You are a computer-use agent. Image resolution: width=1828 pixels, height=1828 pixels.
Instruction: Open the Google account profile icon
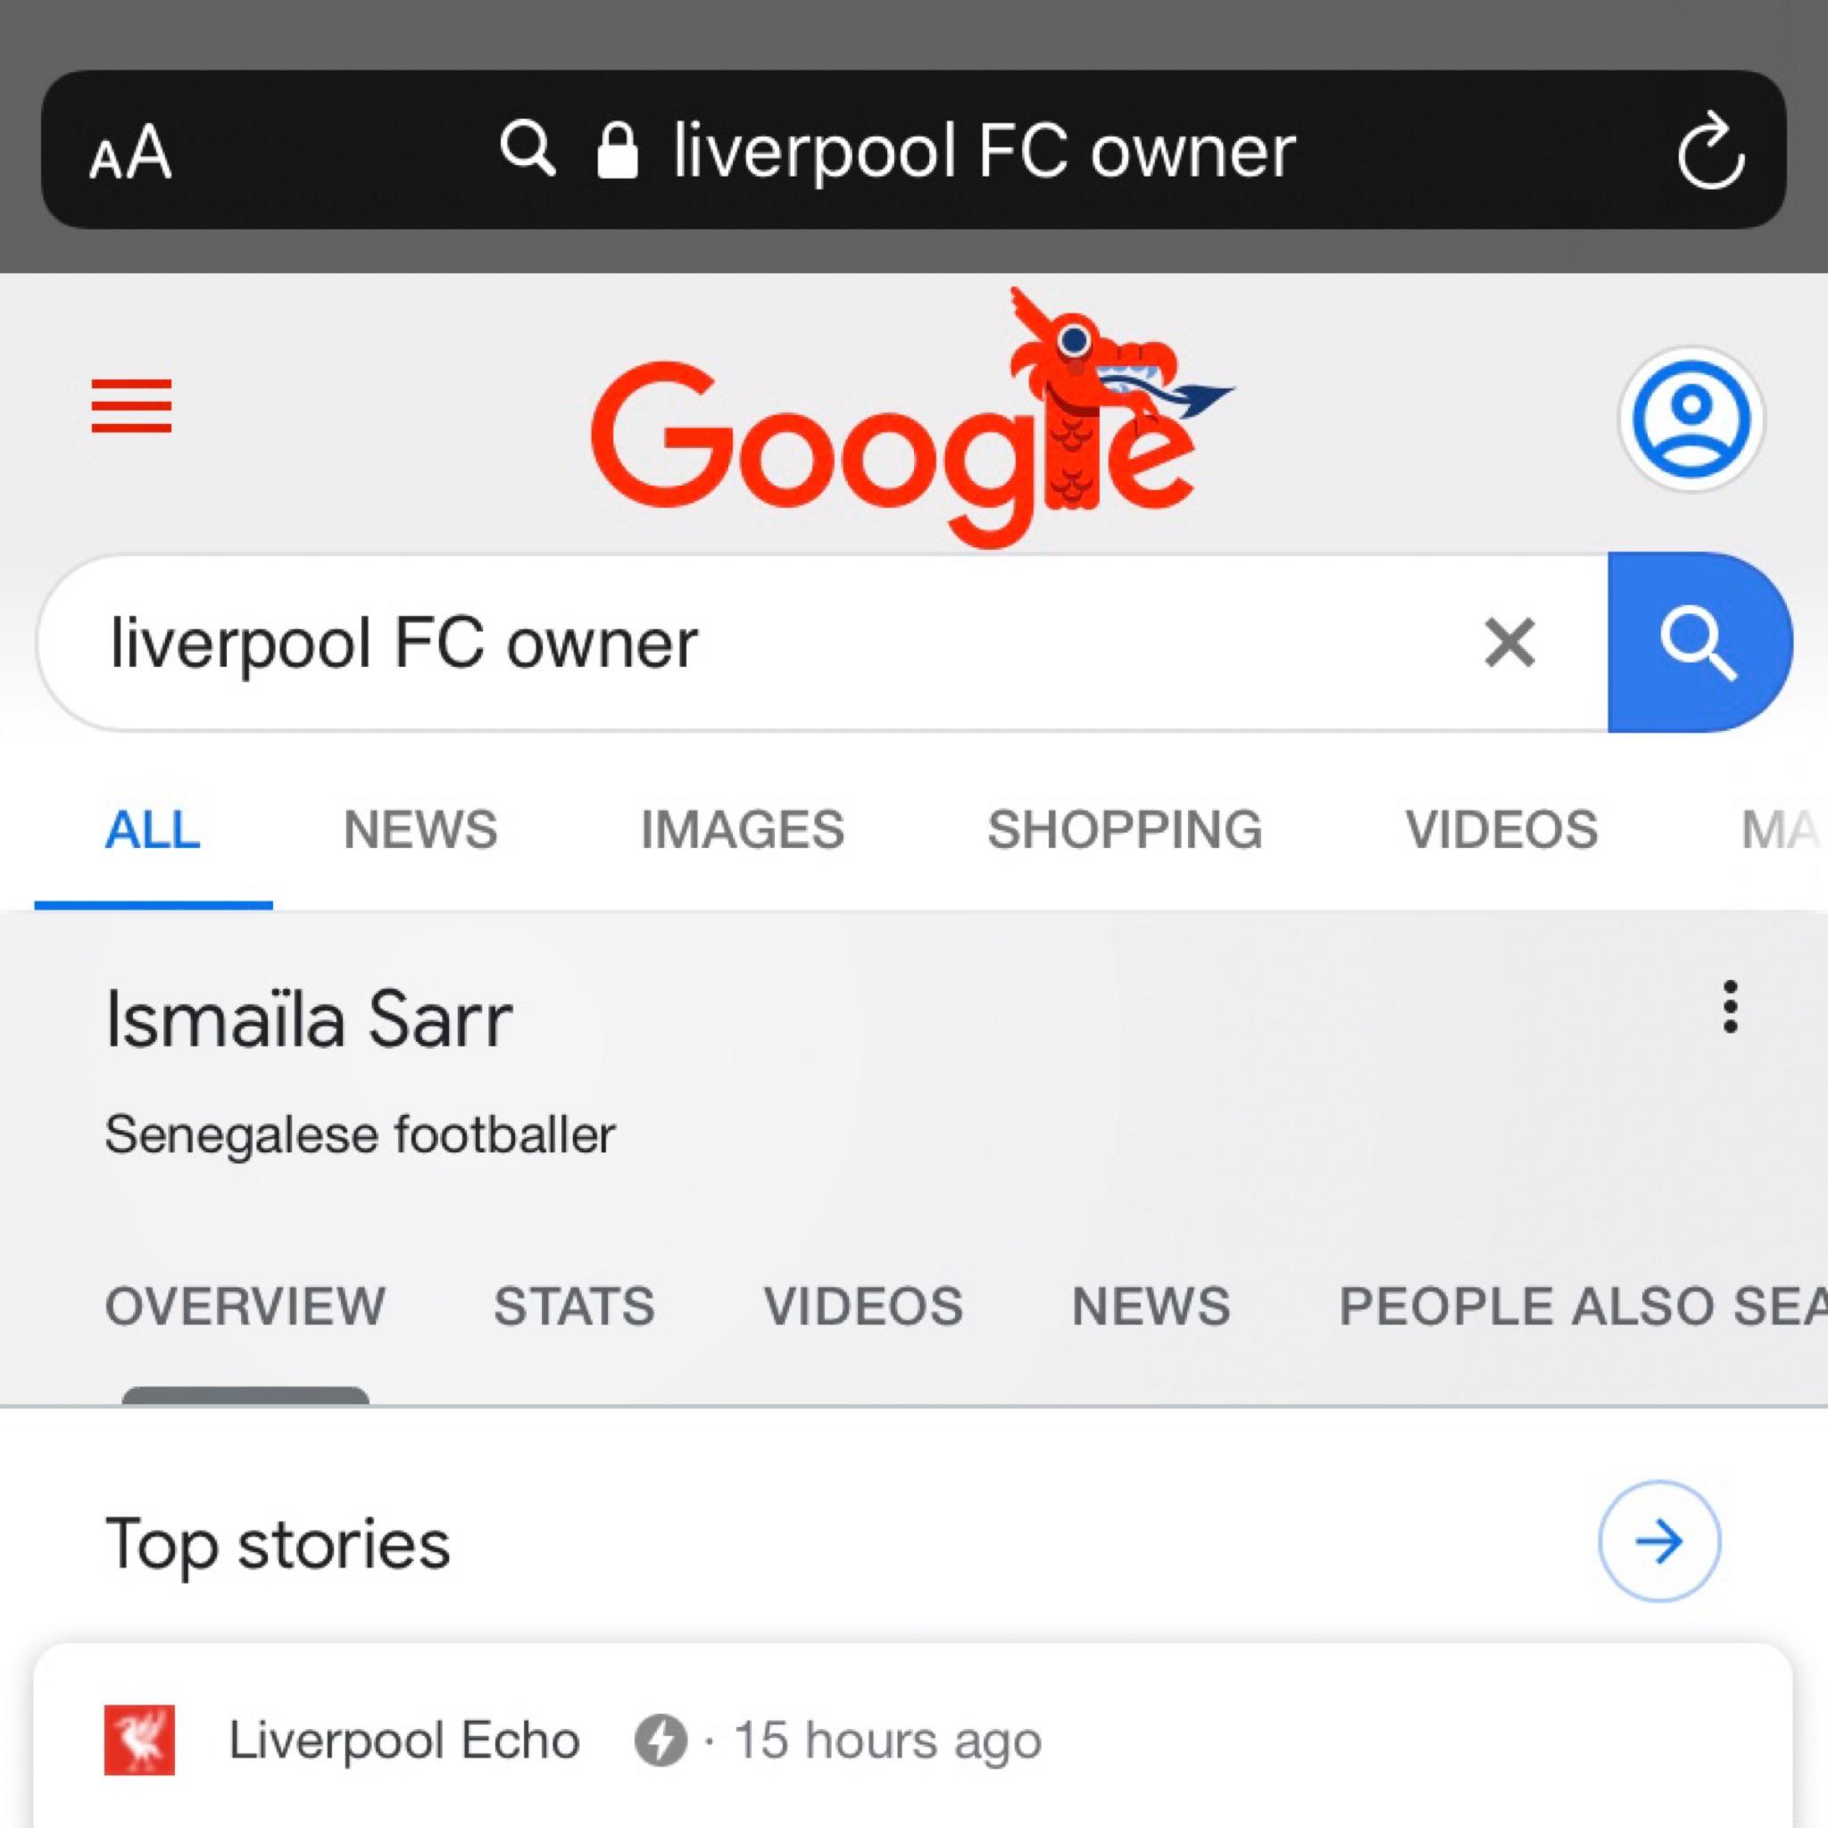[1691, 420]
